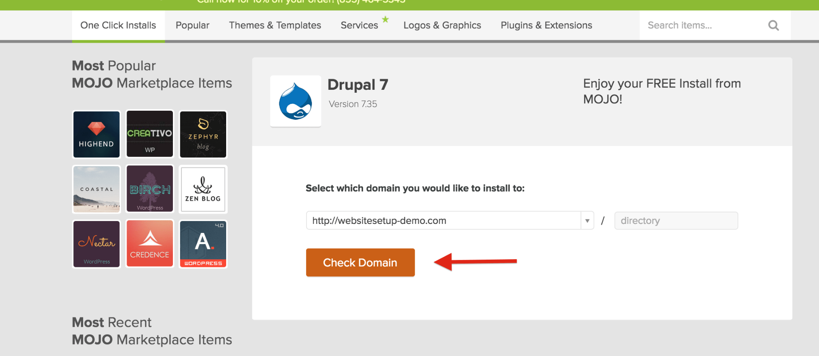
Task: Click the Check Domain button
Action: click(x=360, y=262)
